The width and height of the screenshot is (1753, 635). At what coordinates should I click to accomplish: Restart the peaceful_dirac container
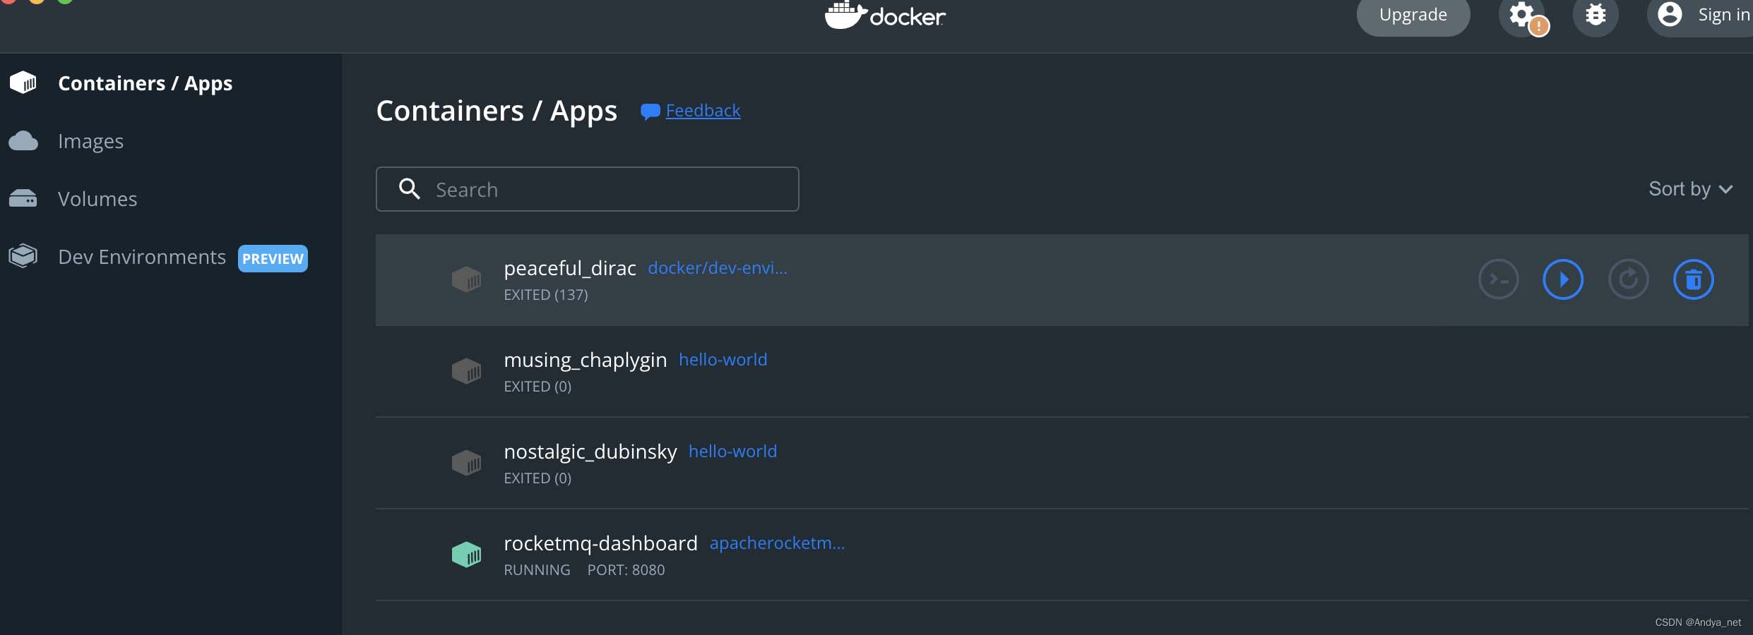click(x=1628, y=279)
